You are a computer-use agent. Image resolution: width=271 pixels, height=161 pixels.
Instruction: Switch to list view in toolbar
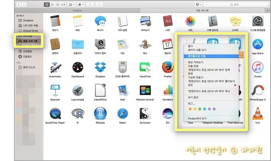click(x=52, y=5)
